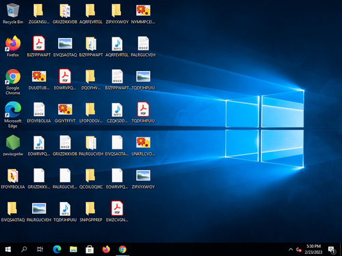Select the Recycle Bin desktop icon

(x=13, y=14)
